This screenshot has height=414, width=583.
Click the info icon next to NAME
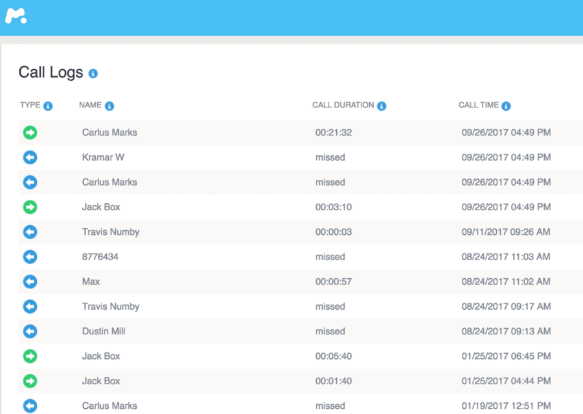[109, 106]
